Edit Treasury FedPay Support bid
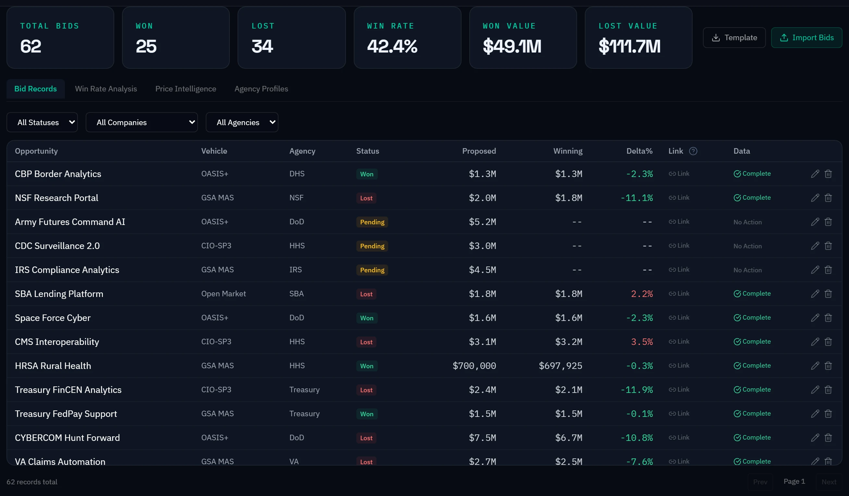The width and height of the screenshot is (849, 496). 815,414
